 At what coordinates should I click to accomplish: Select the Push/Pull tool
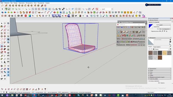5,46
